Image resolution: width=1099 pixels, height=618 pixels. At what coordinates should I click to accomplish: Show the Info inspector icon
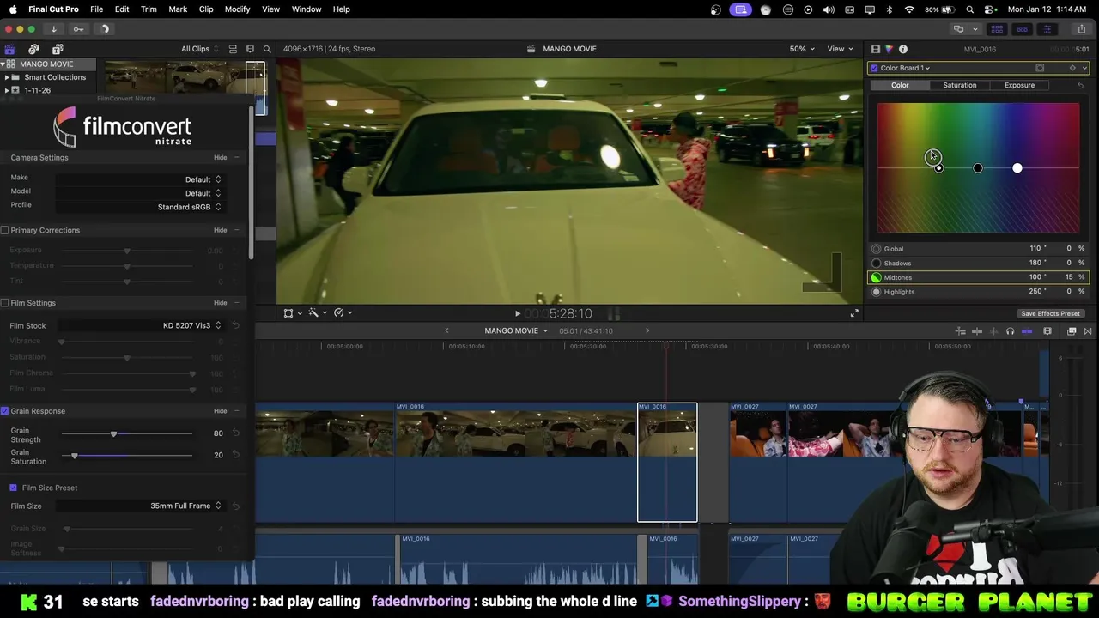(903, 49)
